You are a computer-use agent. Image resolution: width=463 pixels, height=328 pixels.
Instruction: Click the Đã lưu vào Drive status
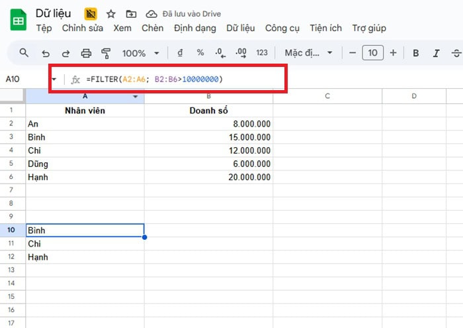(192, 14)
